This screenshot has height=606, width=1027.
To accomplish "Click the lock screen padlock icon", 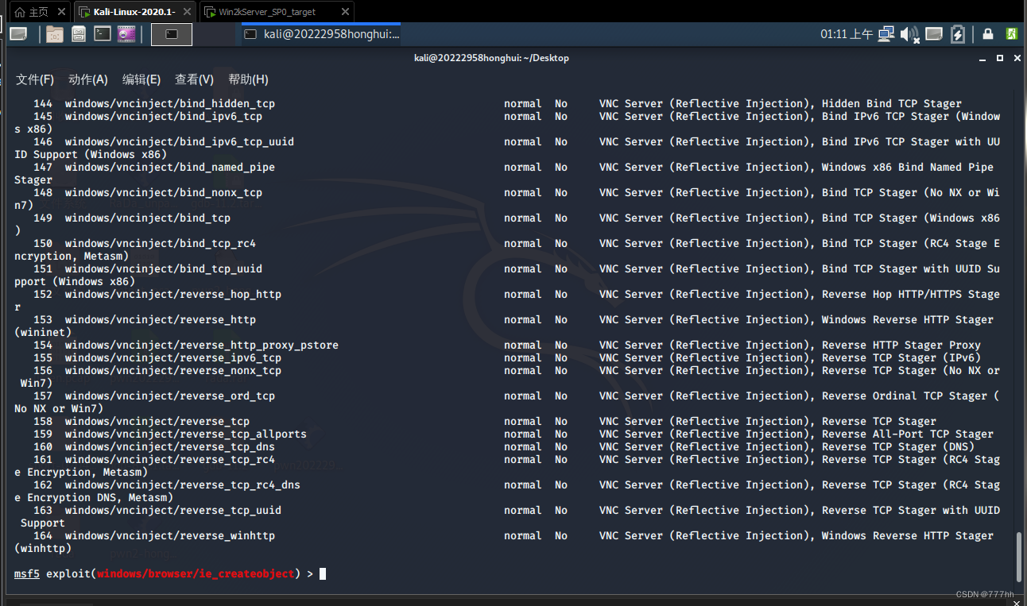I will (988, 34).
